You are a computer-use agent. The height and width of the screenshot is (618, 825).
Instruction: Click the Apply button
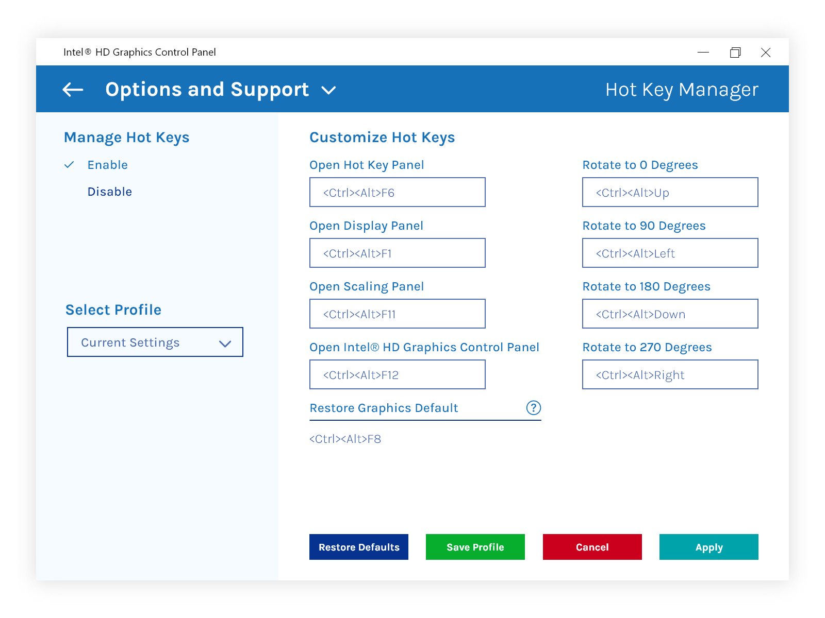tap(709, 547)
